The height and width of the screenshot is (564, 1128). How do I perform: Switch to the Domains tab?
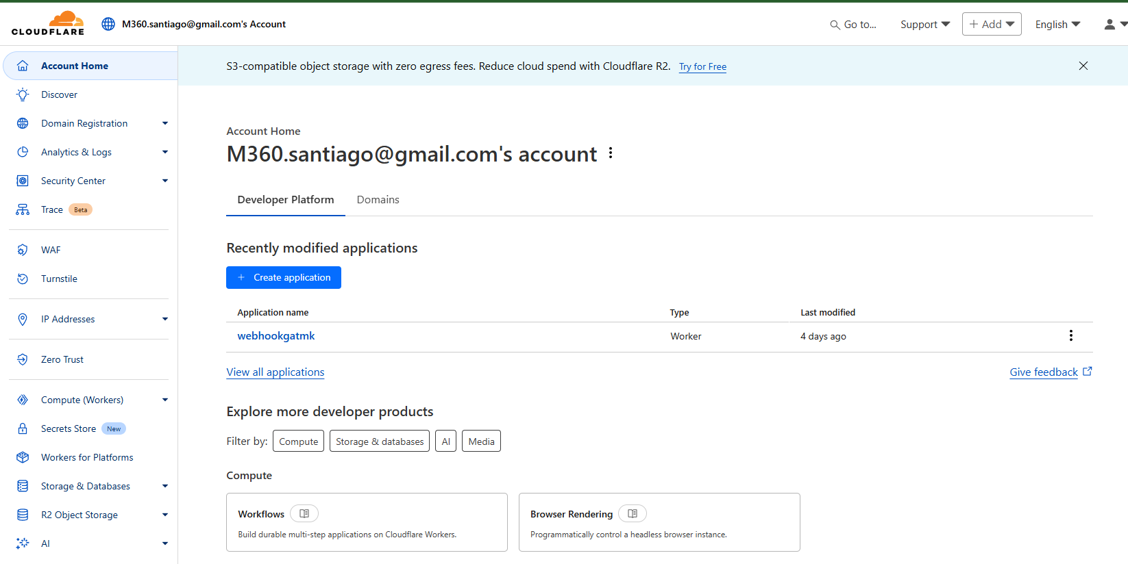[378, 200]
